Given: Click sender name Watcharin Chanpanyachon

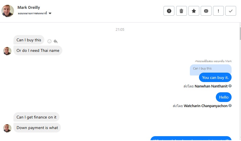Looking at the screenshot, I should tap(206, 106).
